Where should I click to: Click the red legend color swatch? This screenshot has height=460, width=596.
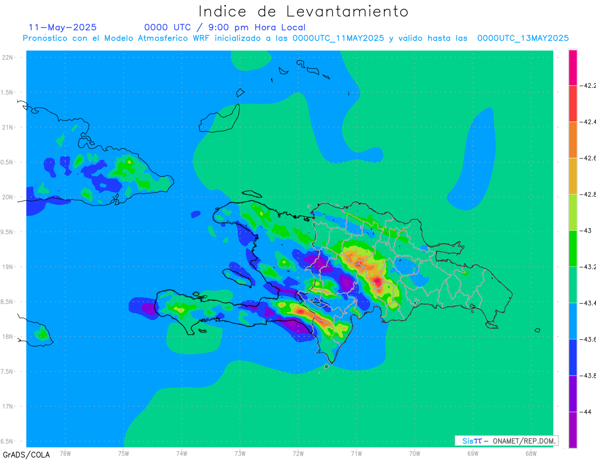[x=573, y=104]
